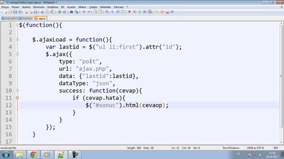Screen dimensions: 284x159
Task: Open the user defined language icon
Action: [x=122, y=12]
